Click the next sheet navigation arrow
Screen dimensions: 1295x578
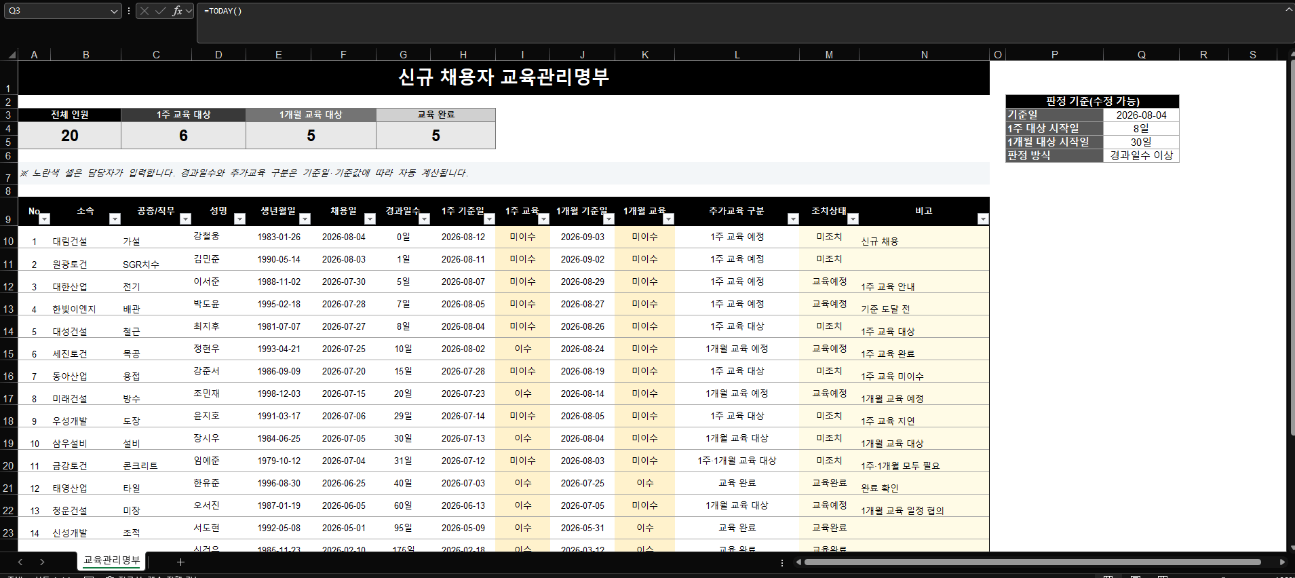(42, 562)
